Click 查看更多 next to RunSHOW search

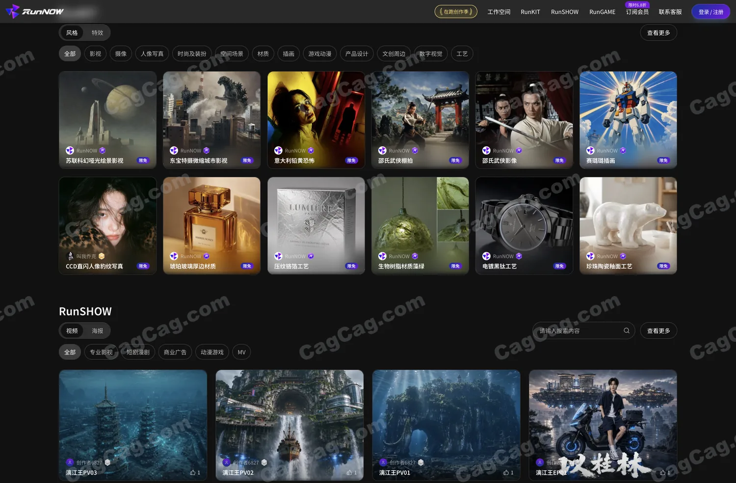click(658, 331)
